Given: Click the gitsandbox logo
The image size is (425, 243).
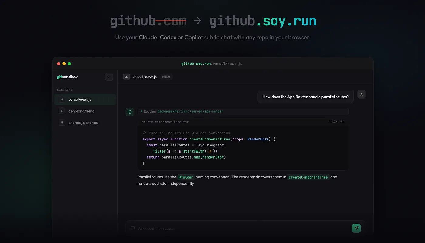Looking at the screenshot, I should tap(67, 77).
